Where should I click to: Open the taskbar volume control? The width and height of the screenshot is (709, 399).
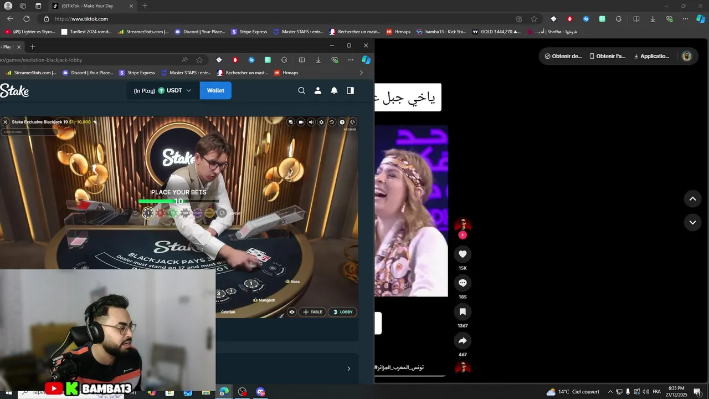coord(646,392)
